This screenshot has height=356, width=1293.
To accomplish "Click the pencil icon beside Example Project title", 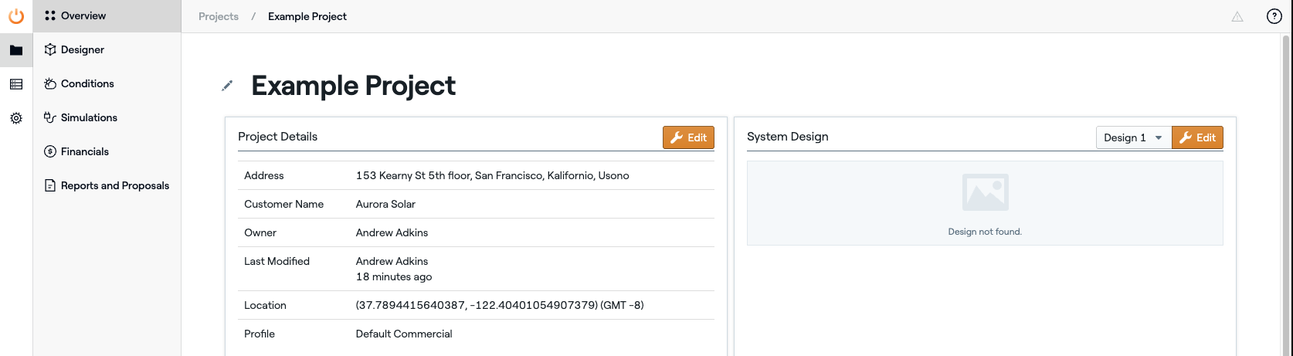I will pos(227,86).
